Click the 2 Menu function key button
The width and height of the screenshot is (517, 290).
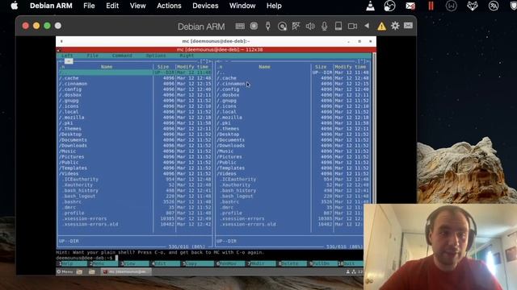pos(103,263)
